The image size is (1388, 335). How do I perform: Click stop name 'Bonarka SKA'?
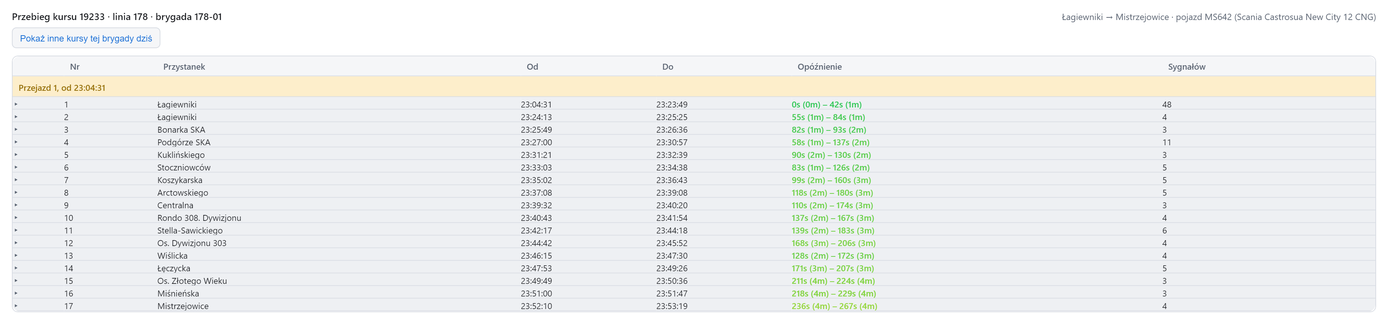[181, 130]
